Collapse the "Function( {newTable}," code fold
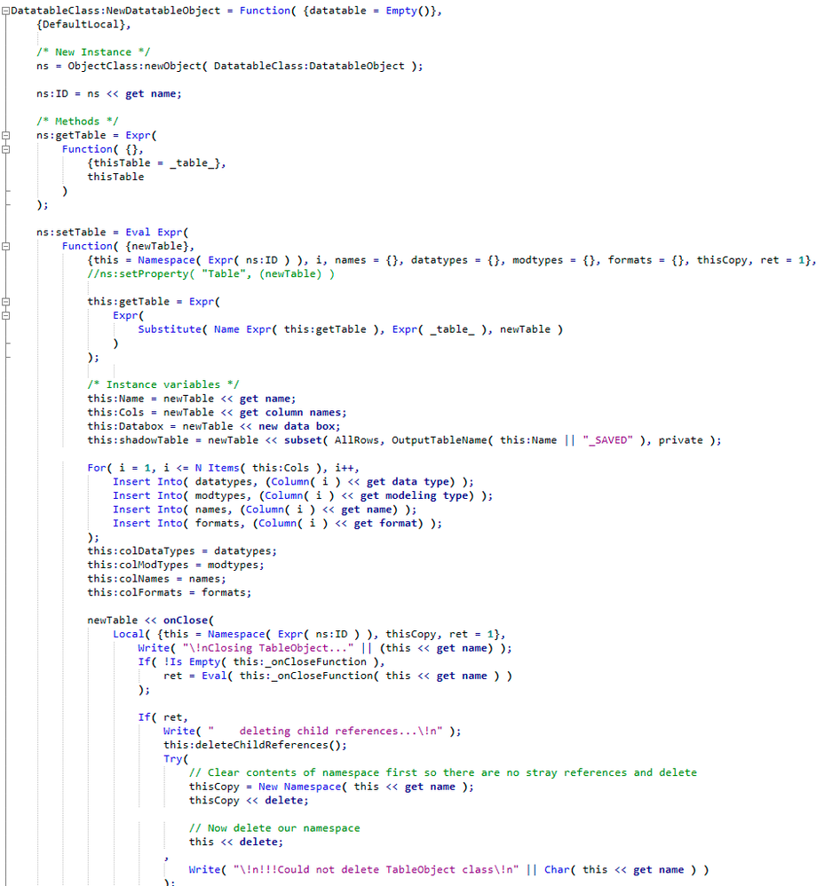 5,247
